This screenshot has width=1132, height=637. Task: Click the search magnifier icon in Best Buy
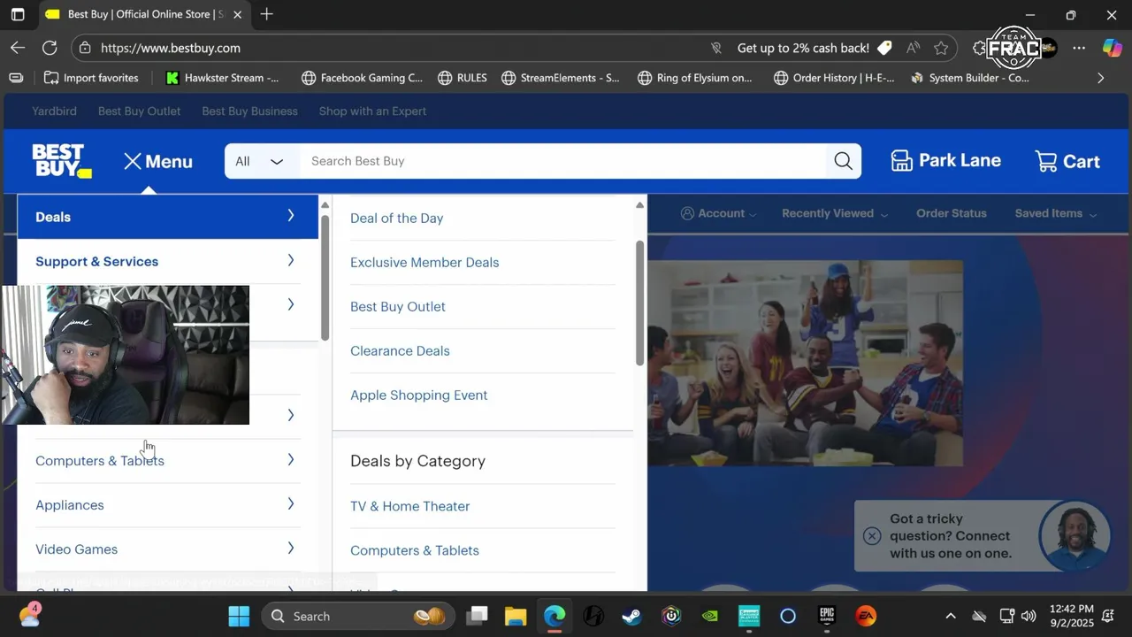tap(843, 161)
